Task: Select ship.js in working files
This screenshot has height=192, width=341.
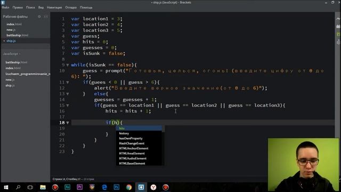Action: [x=11, y=41]
